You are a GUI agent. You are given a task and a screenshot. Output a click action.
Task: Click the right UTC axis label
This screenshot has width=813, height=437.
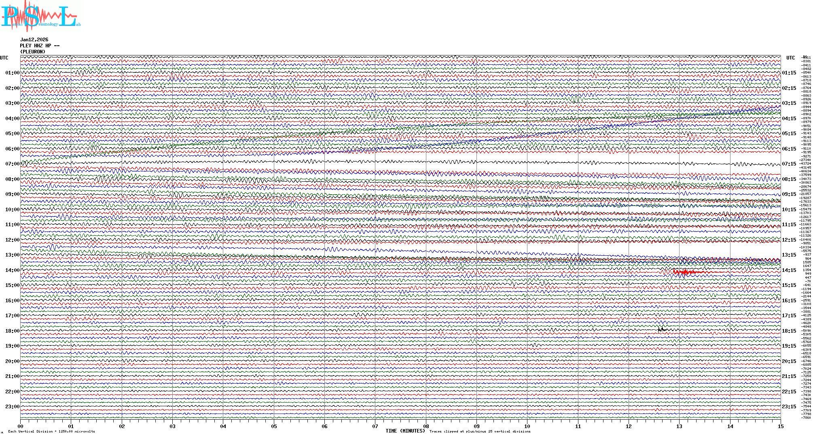790,58
